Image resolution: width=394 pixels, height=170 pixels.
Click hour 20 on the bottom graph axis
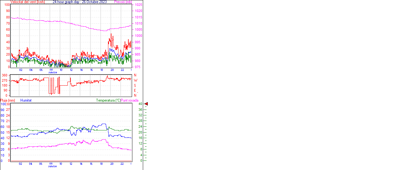pyautogui.click(x=112, y=164)
